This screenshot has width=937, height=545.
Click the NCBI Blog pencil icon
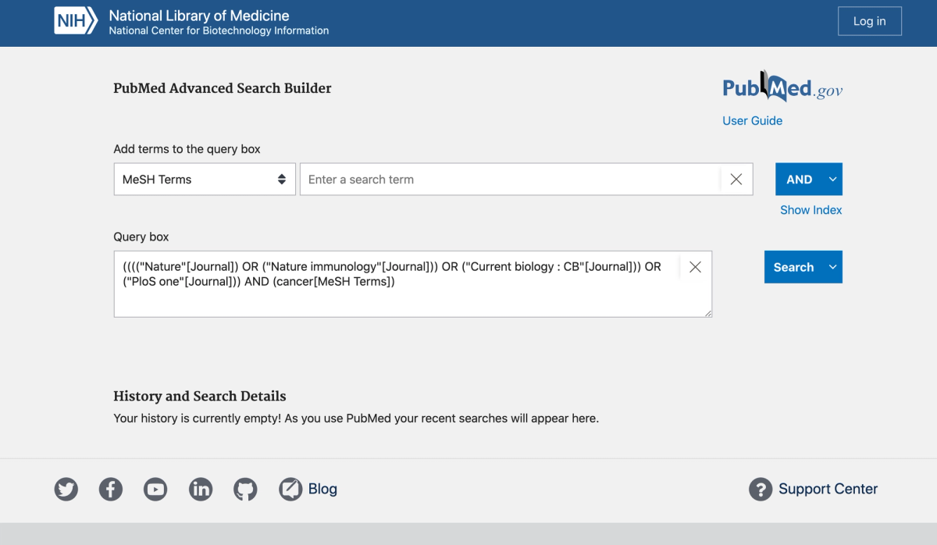[290, 489]
